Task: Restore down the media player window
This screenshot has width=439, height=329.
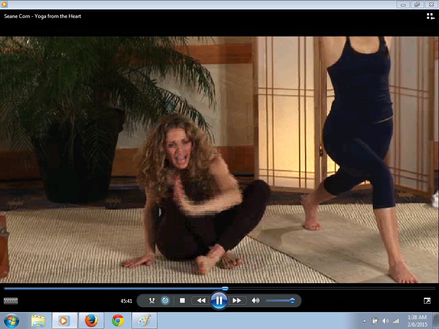Action: point(417,4)
